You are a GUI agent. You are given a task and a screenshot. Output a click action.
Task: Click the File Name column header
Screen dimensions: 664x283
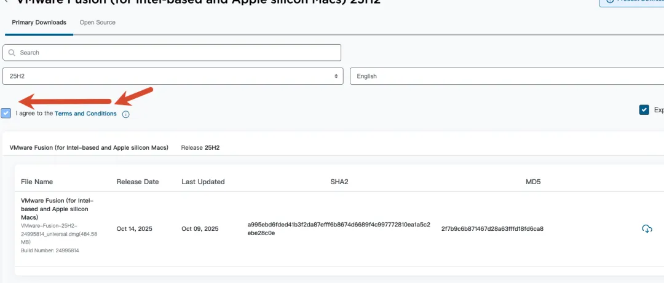(37, 182)
